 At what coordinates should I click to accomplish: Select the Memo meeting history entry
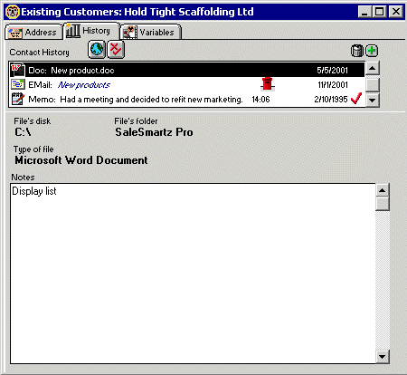(187, 100)
